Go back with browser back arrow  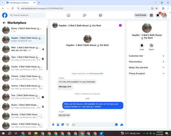(x=3, y=8)
